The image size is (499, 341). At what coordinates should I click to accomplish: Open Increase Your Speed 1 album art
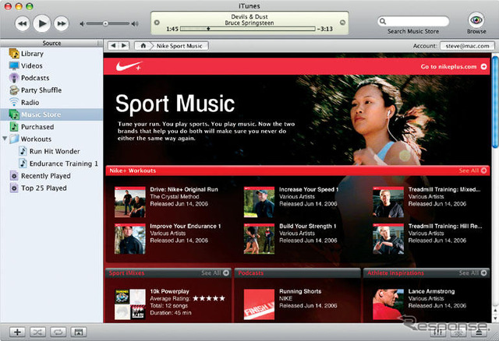click(x=259, y=202)
